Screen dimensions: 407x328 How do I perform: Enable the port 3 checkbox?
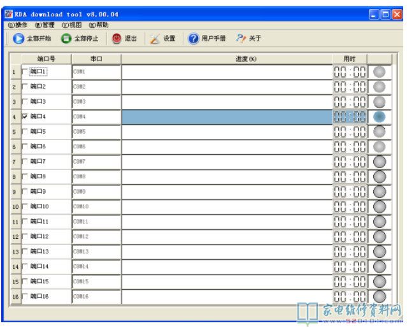point(25,101)
